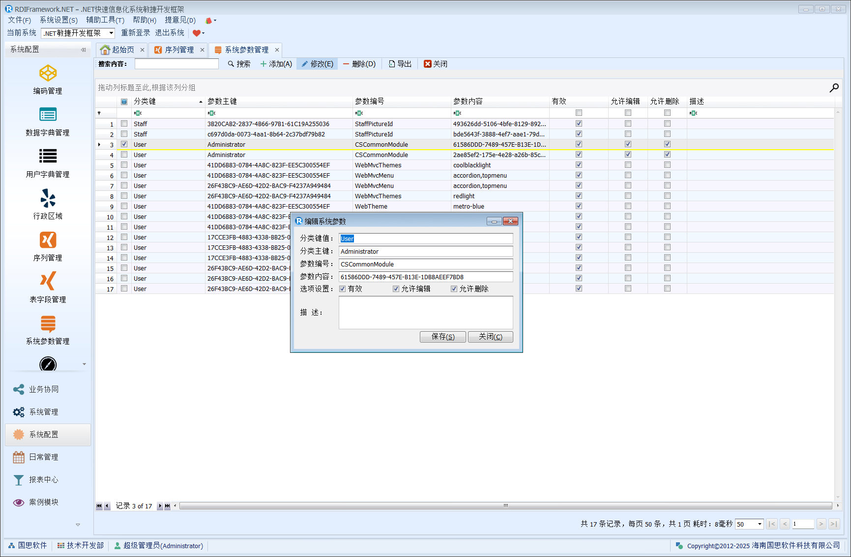Click the 搜索内容 text field
The image size is (851, 557).
176,64
